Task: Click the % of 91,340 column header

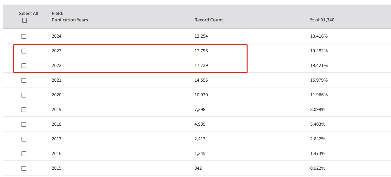Action: pos(322,20)
